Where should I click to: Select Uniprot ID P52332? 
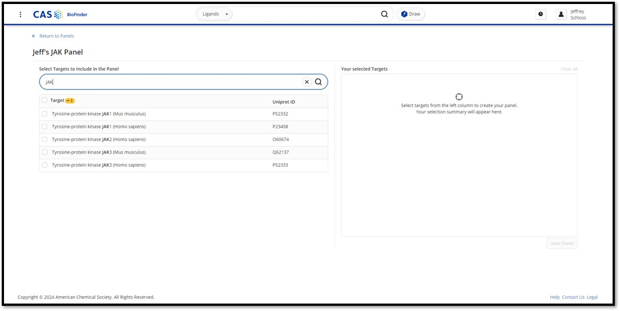[280, 114]
